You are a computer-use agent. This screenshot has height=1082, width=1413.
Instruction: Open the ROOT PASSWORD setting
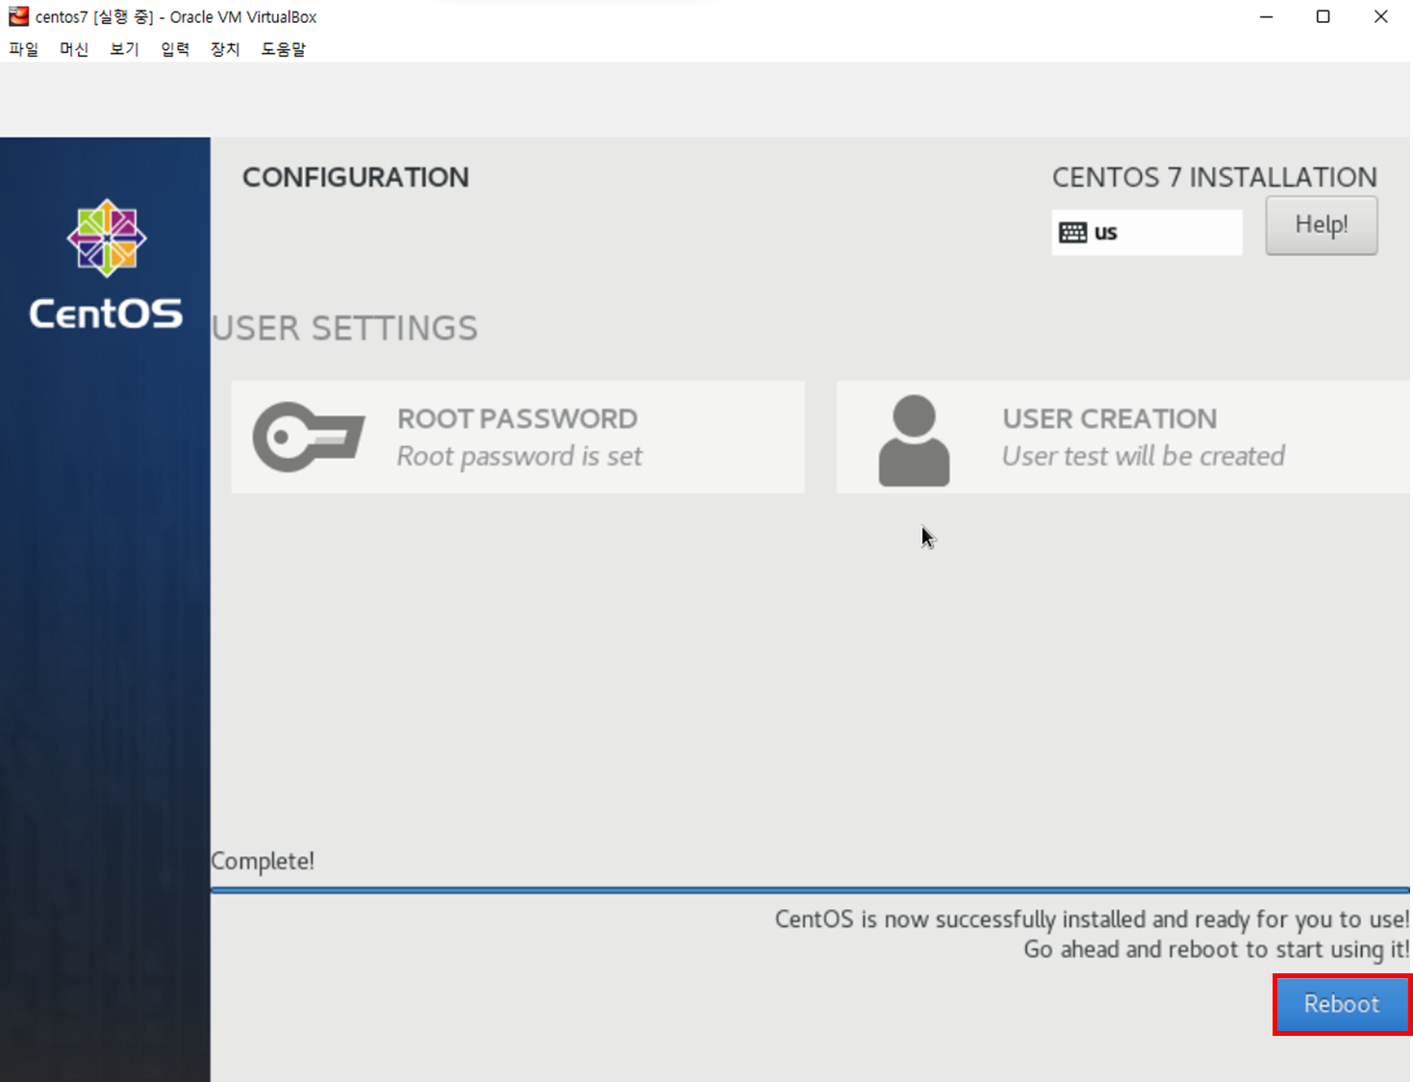(x=517, y=438)
